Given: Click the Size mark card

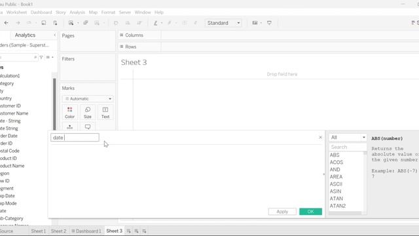Looking at the screenshot, I should [87, 113].
